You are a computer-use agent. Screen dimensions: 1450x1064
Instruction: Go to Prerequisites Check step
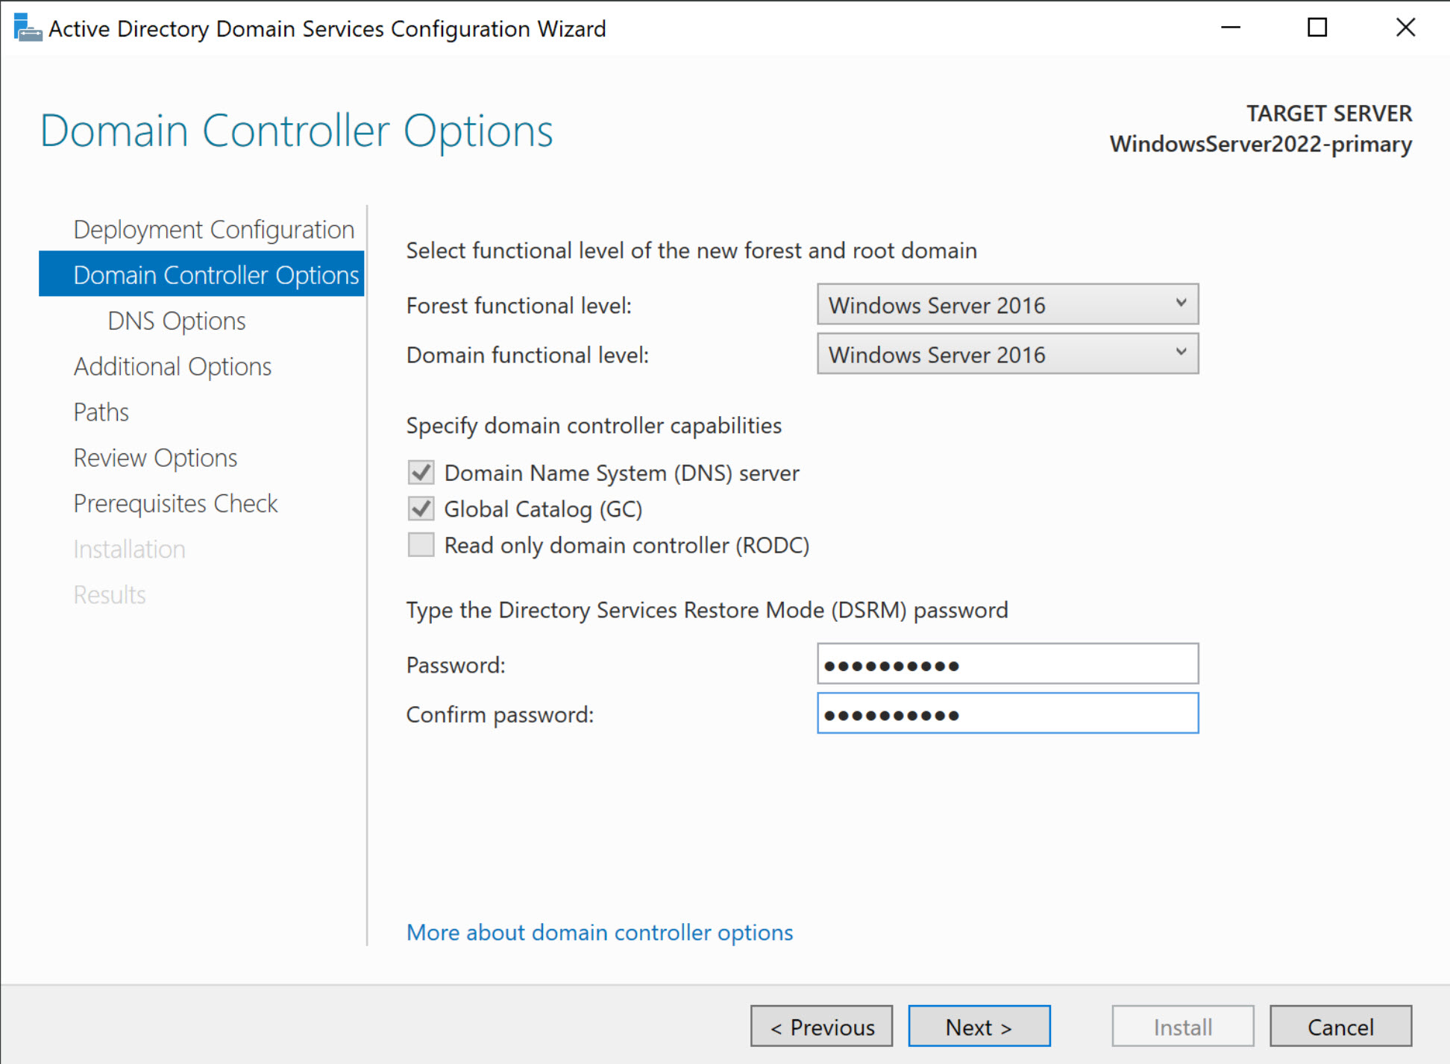(x=175, y=503)
